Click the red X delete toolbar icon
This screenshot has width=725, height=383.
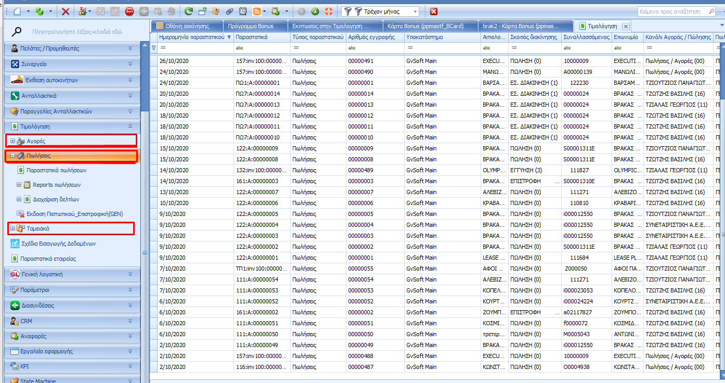[66, 11]
